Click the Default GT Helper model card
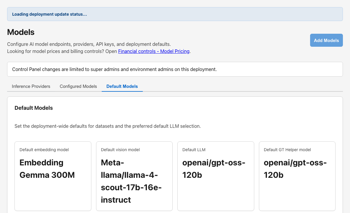Image resolution: width=350 pixels, height=213 pixels. click(x=297, y=176)
